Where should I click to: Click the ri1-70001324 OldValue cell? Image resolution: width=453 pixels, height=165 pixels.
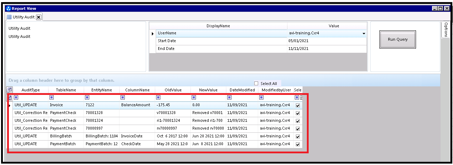click(173, 121)
